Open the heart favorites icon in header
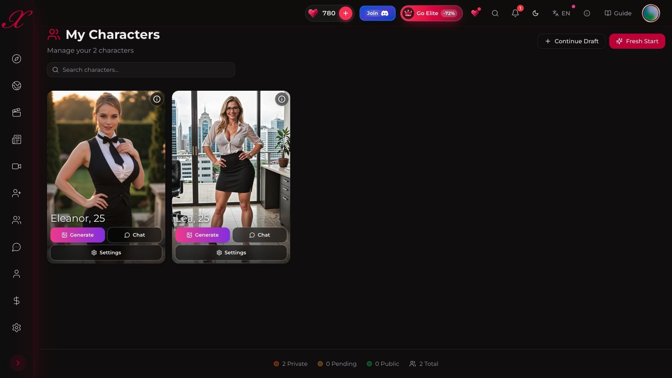 tap(475, 13)
